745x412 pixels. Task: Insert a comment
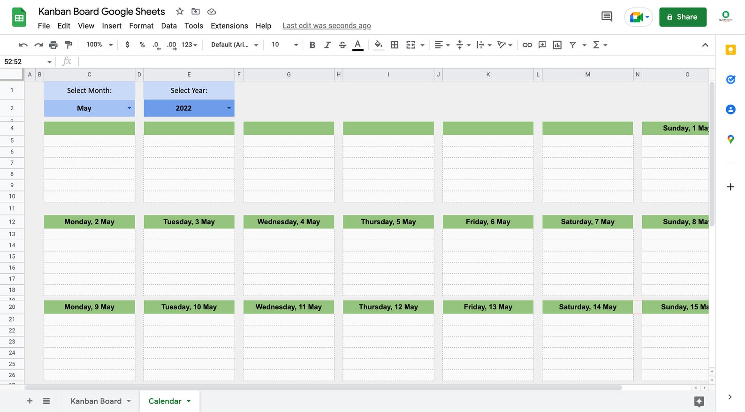click(542, 45)
